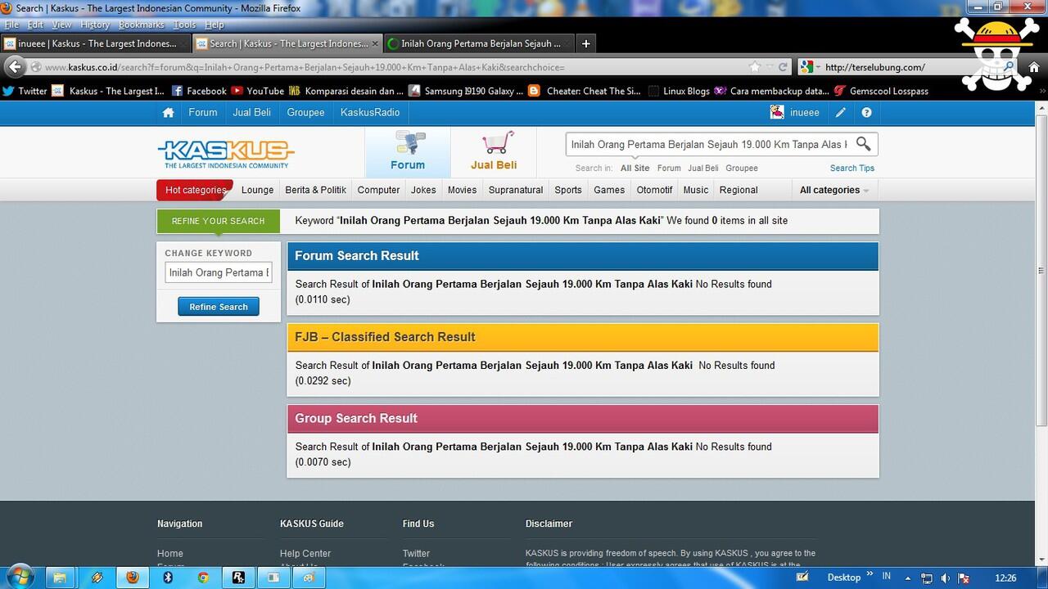
Task: Open the Linux Blogs bookmark
Action: [x=679, y=91]
